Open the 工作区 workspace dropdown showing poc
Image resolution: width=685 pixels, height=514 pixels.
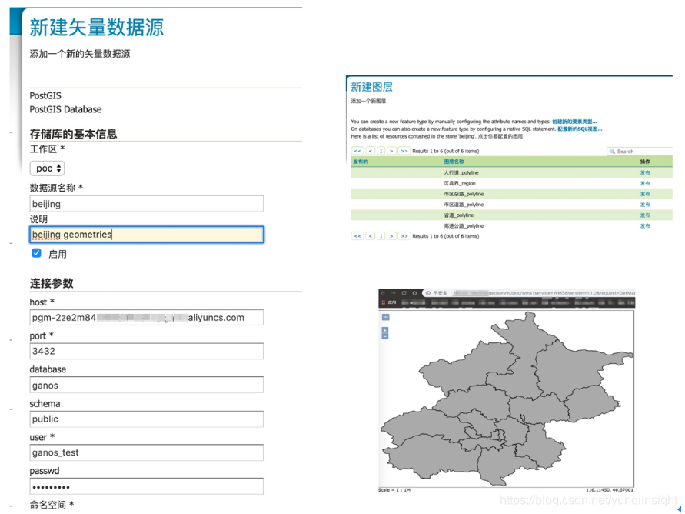click(47, 169)
